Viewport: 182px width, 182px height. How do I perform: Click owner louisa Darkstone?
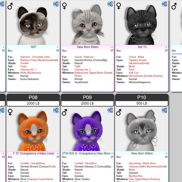click(29, 79)
